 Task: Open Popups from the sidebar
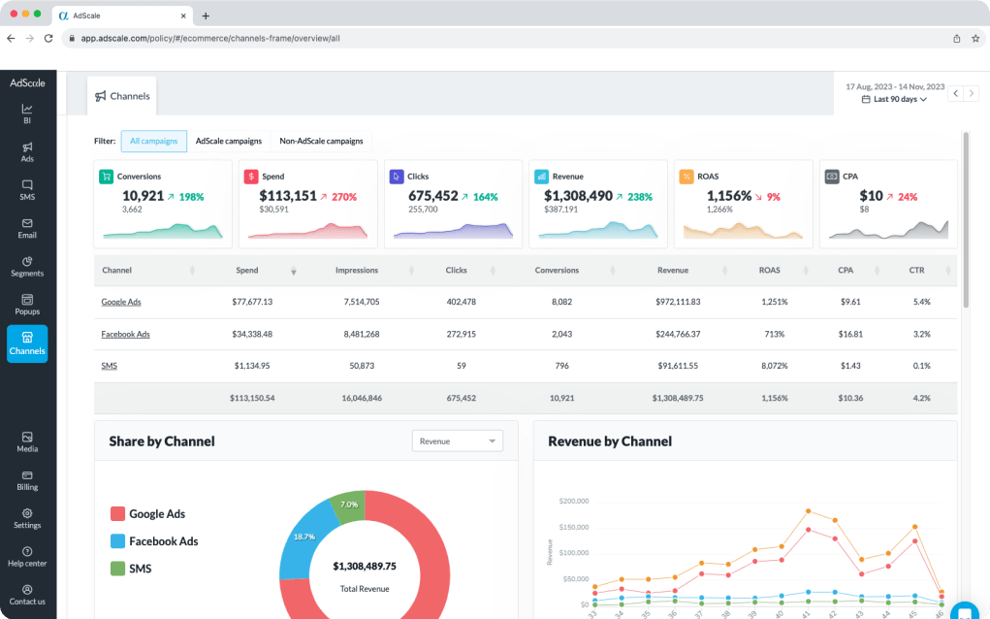click(27, 305)
